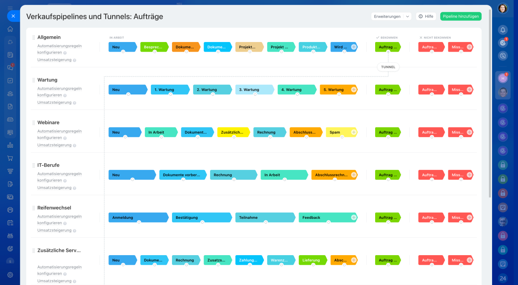This screenshot has height=285, width=518.
Task: Open the Erweiterungen dropdown
Action: (391, 17)
